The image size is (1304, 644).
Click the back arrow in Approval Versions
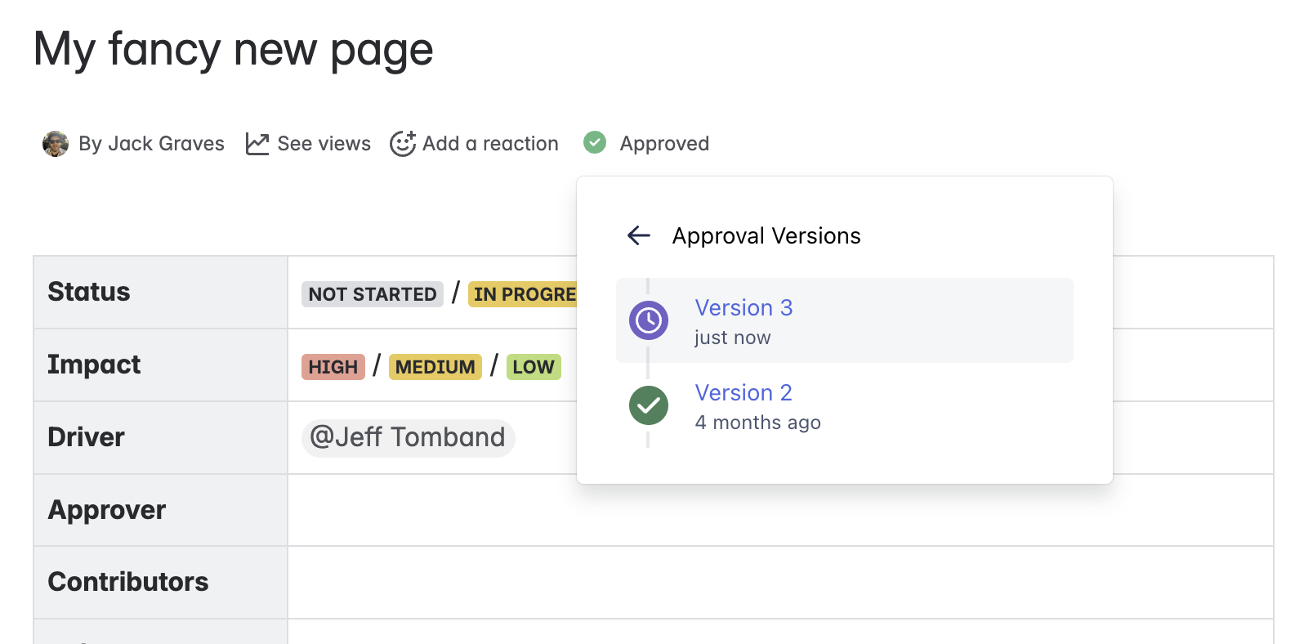[x=638, y=236]
